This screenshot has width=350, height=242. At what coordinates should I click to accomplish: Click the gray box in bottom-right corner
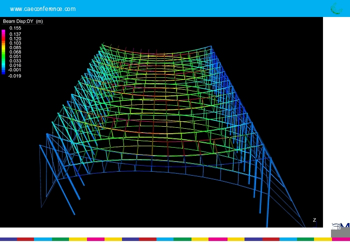click(340, 233)
